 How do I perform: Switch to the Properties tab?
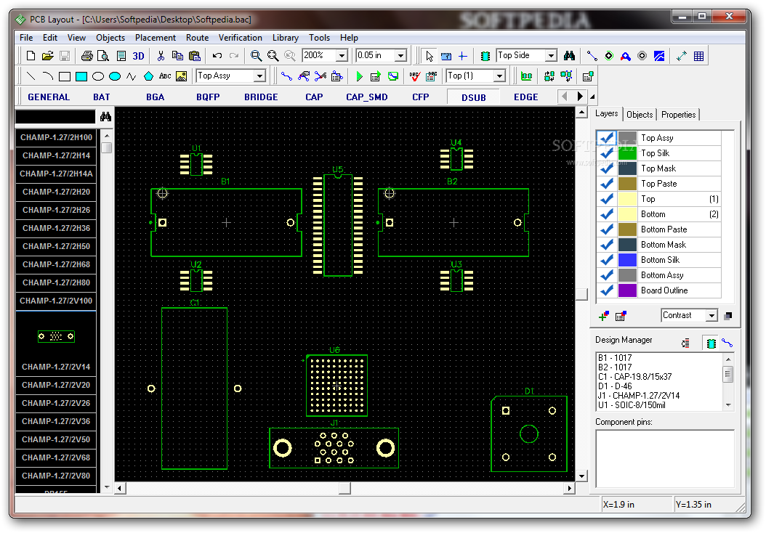point(679,115)
